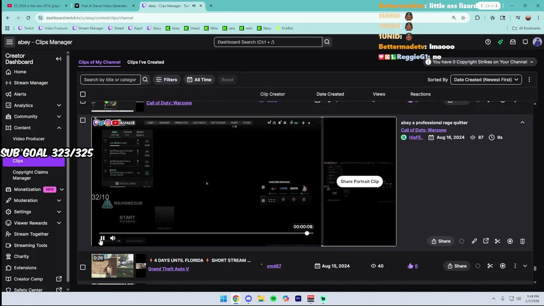Open the Date Created sort dropdown
The image size is (544, 306).
point(486,79)
